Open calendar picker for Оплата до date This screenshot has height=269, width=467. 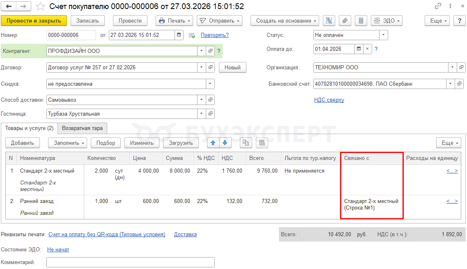[x=359, y=49]
